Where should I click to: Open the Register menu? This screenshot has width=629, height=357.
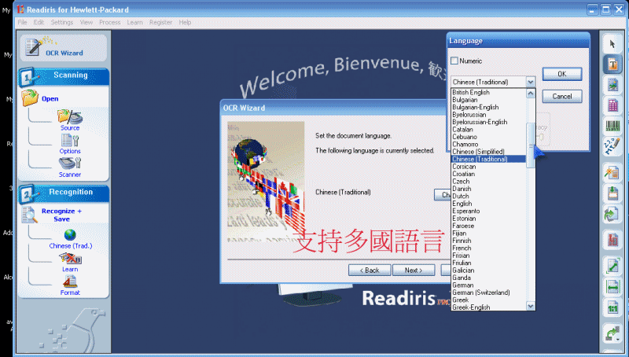[x=160, y=23]
